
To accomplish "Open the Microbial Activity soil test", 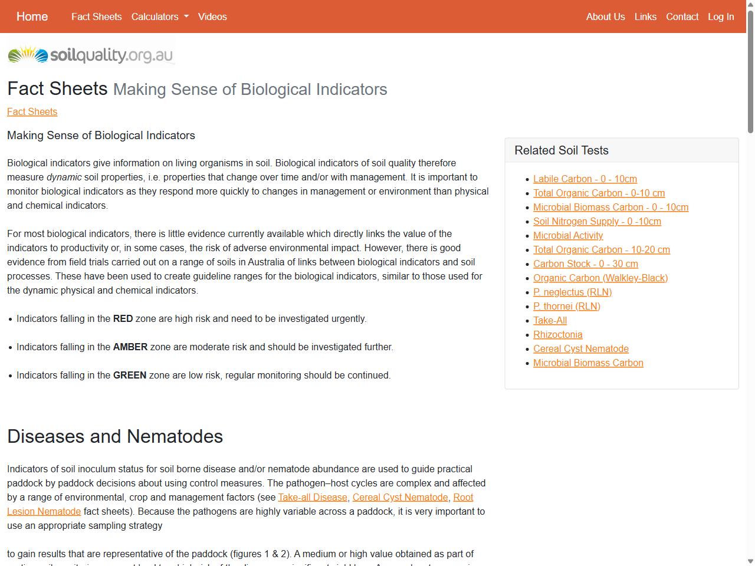I will (x=567, y=235).
